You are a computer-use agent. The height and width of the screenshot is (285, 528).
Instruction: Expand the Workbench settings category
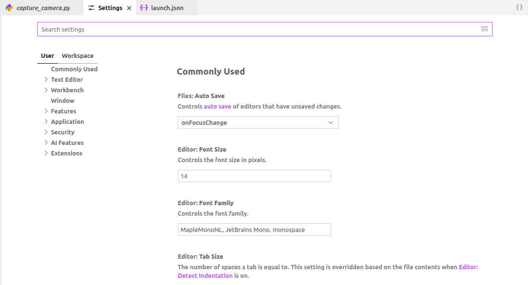pos(46,90)
